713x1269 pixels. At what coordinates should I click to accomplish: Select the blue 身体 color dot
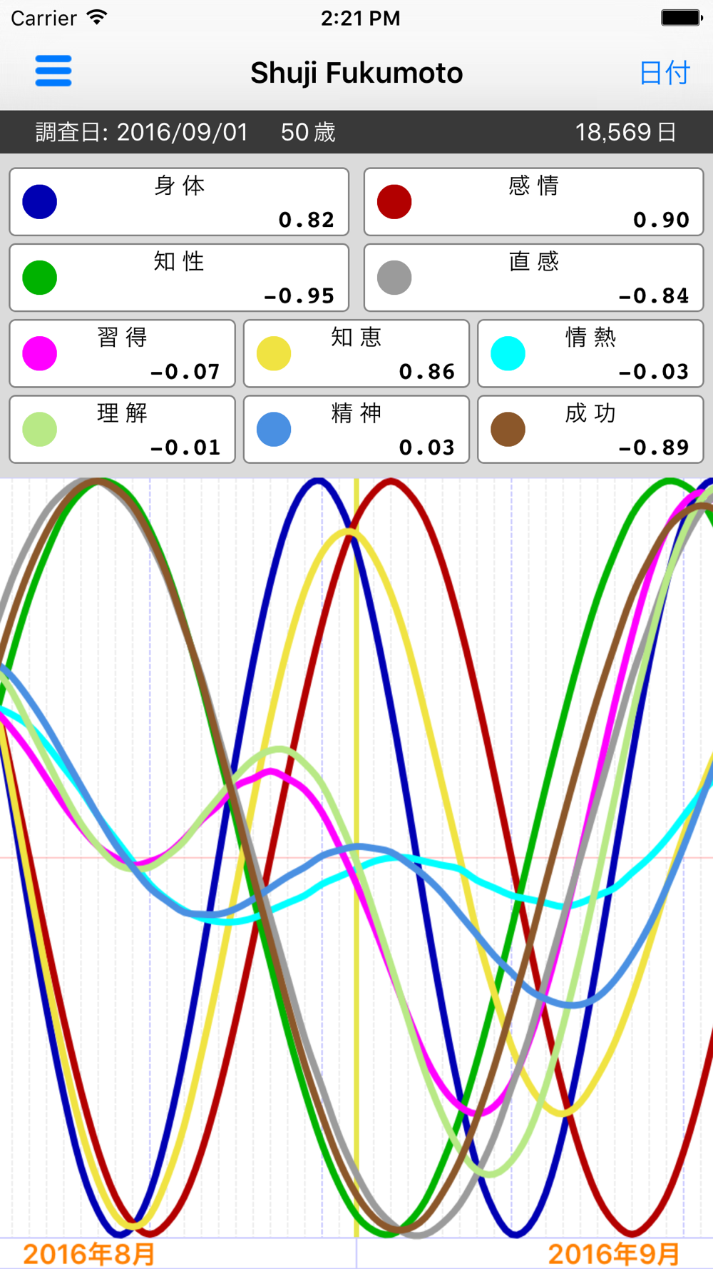[40, 201]
